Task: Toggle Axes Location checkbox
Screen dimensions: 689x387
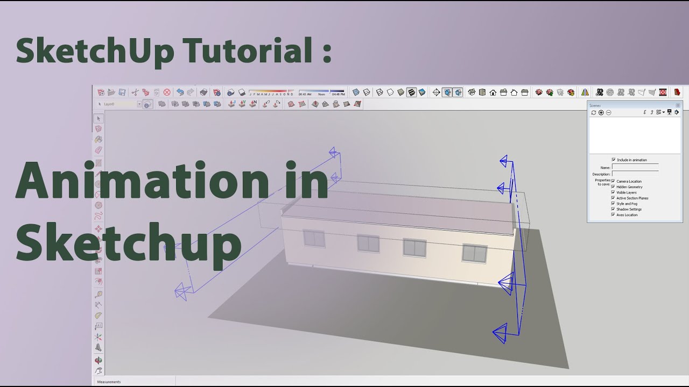Action: coord(613,214)
